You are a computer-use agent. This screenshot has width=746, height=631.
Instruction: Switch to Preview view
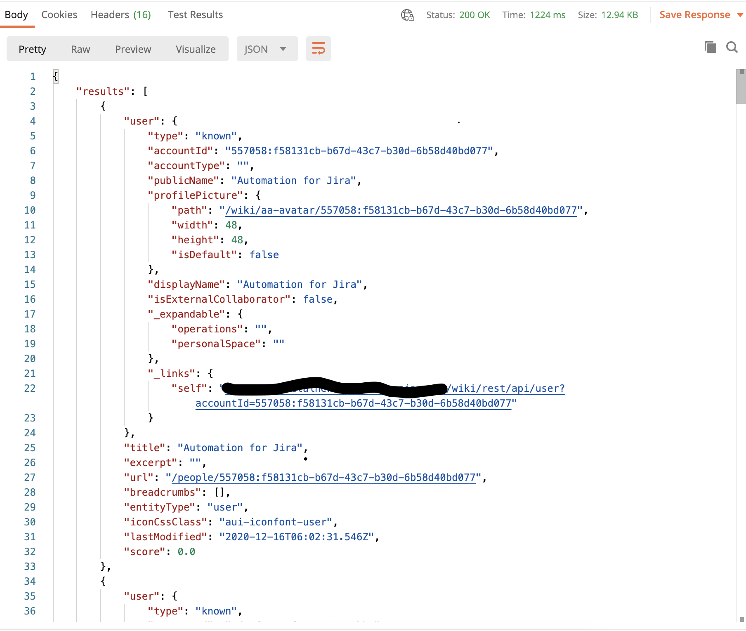tap(133, 49)
